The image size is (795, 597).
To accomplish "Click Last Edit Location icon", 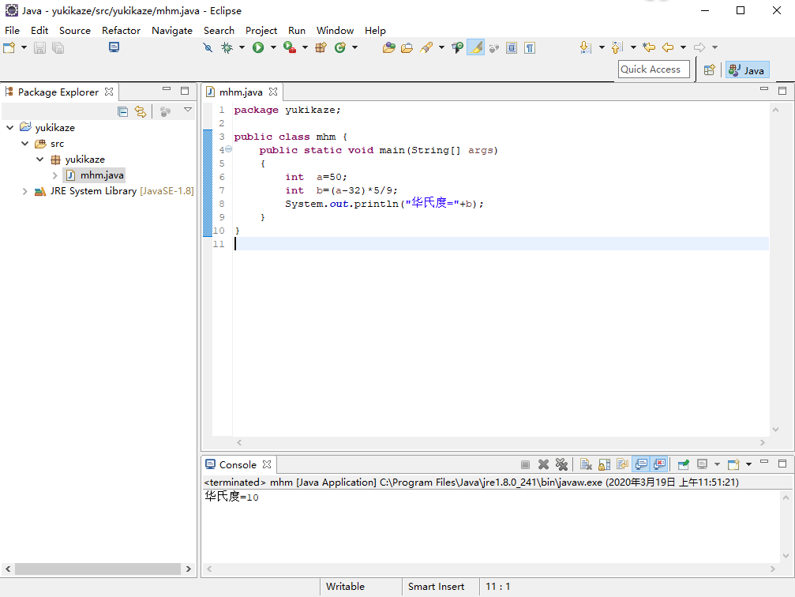I will (649, 47).
